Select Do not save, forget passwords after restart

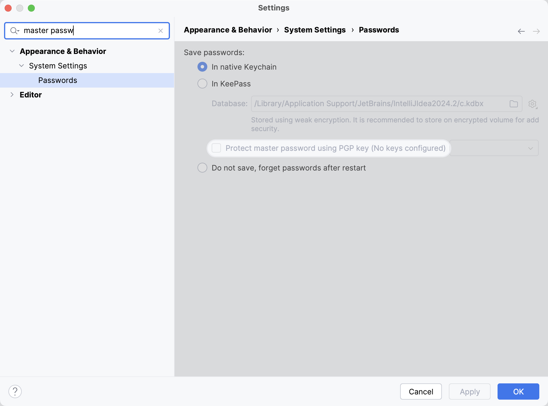click(x=202, y=168)
